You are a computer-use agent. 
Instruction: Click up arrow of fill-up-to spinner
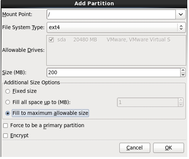181,100
